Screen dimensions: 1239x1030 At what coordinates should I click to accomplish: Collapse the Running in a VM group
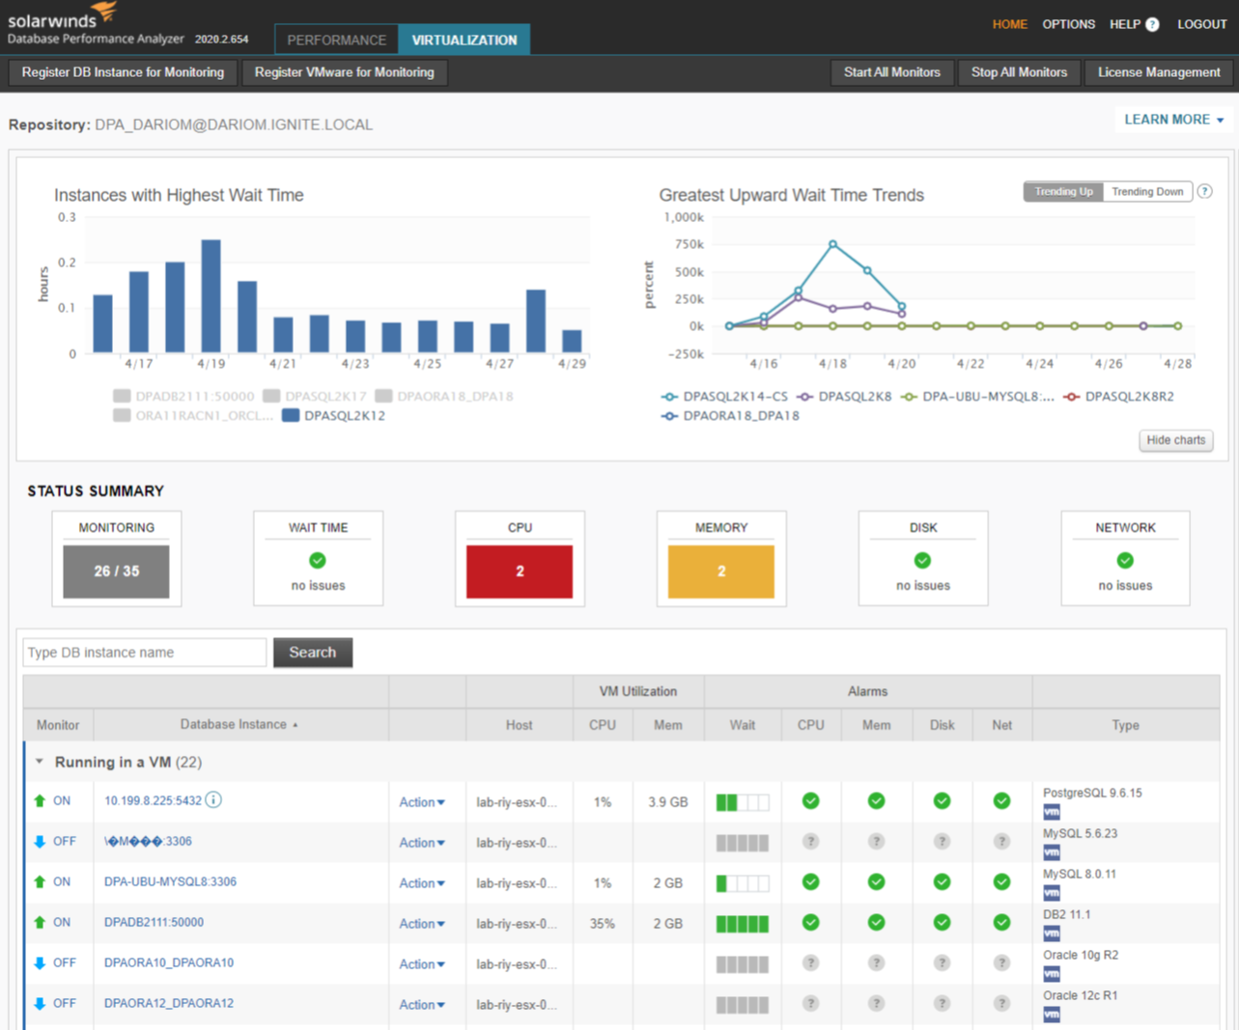point(40,762)
